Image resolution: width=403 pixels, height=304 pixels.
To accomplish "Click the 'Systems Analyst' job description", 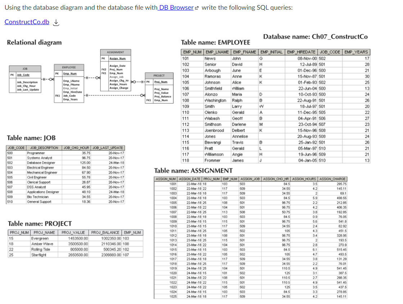I will click(40, 158).
